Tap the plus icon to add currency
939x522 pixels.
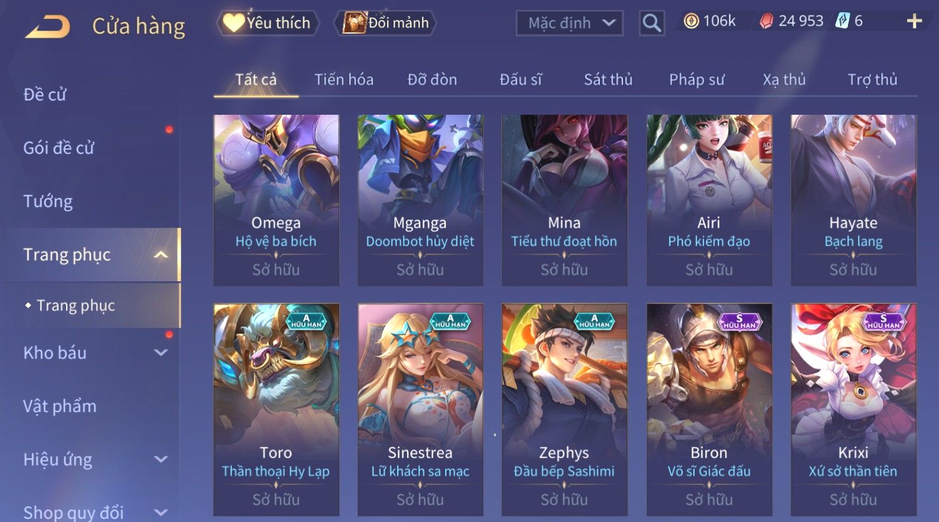(914, 21)
